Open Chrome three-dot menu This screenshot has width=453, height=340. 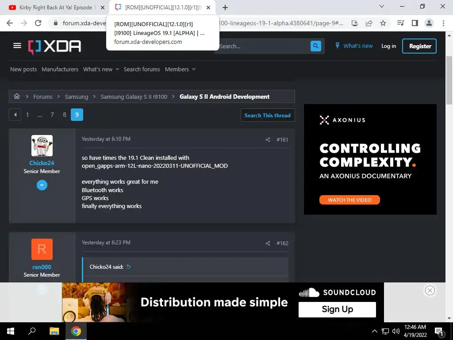click(x=443, y=23)
